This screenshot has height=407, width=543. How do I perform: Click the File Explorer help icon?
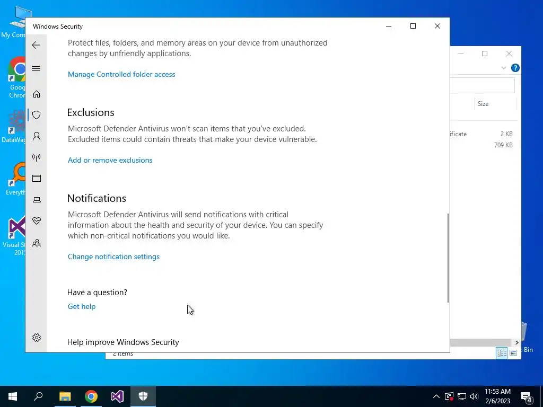coord(515,68)
